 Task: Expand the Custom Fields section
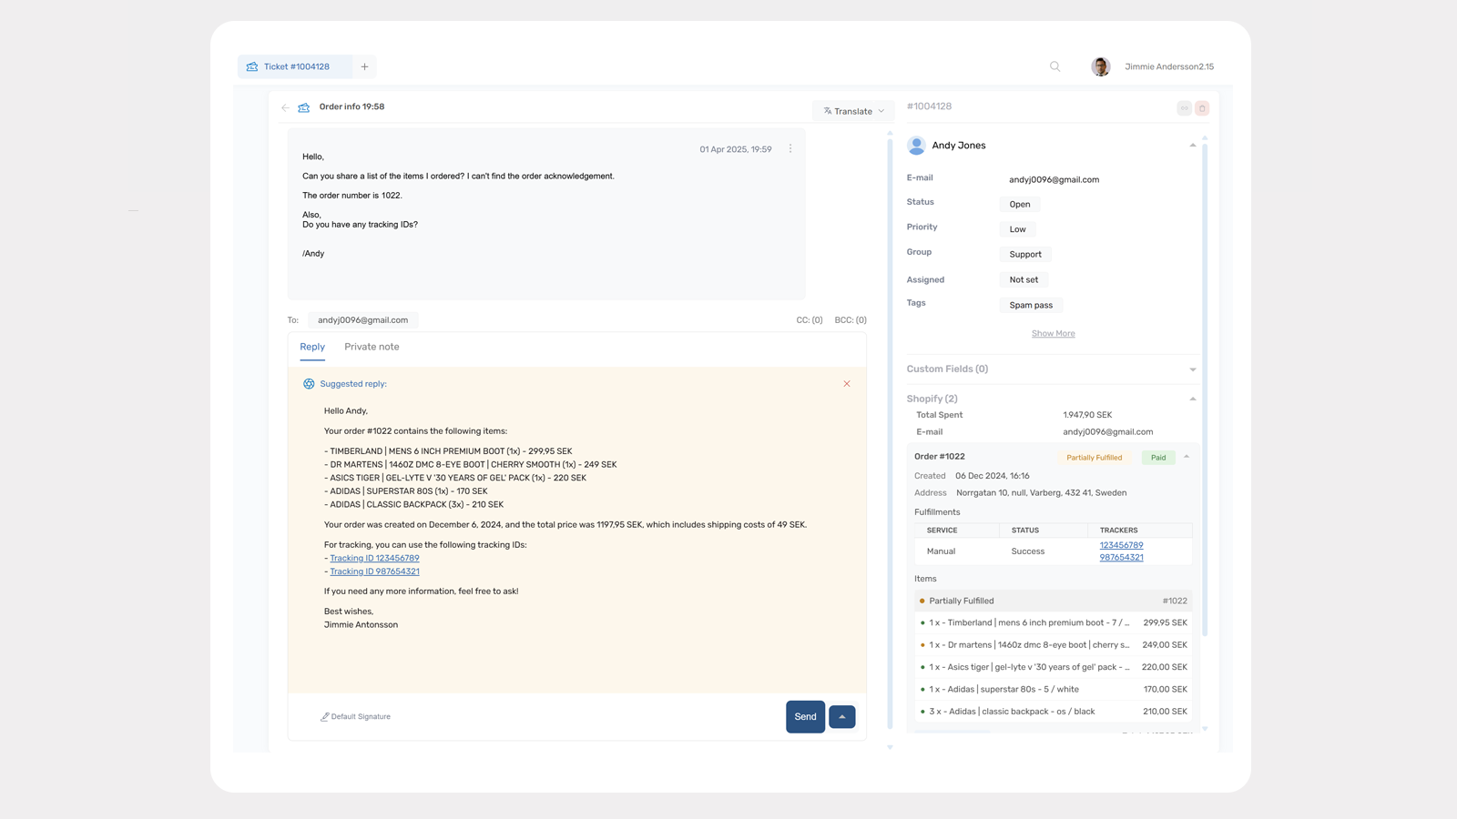tap(1192, 369)
